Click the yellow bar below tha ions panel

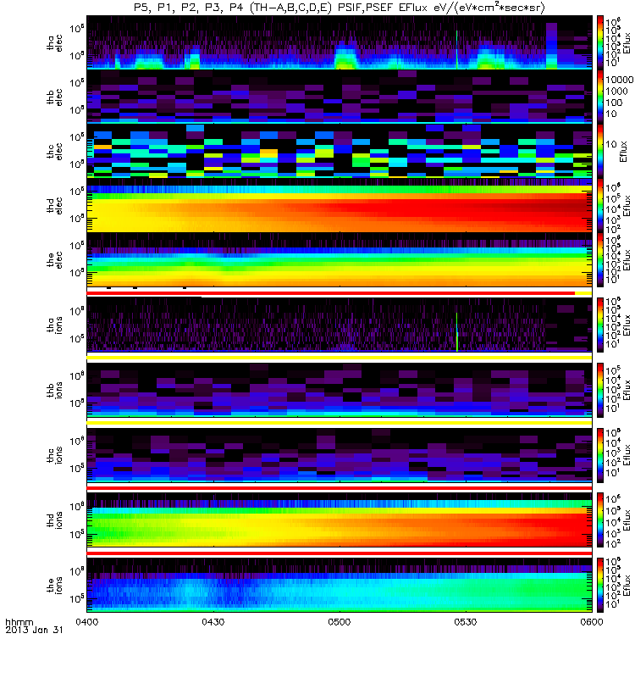(340, 358)
